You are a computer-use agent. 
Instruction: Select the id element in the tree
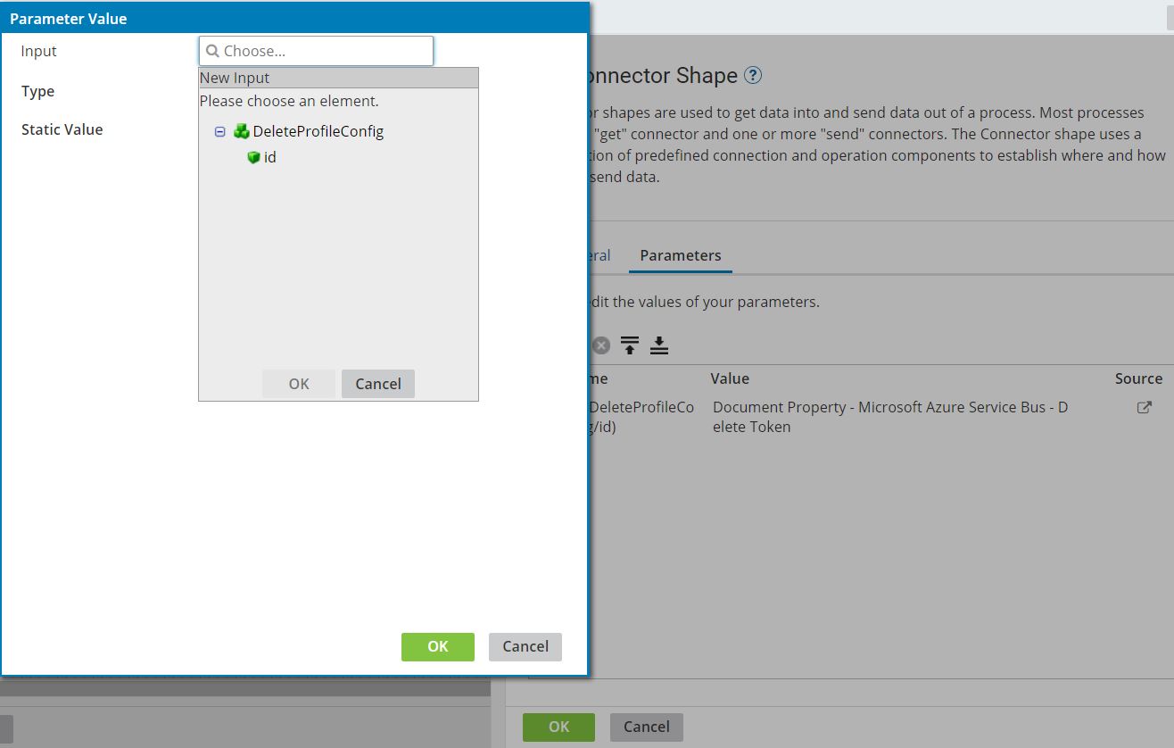pos(270,157)
